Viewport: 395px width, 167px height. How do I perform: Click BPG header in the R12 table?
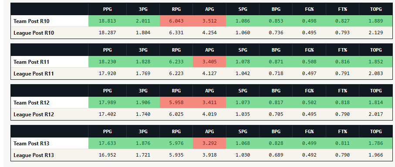point(276,91)
